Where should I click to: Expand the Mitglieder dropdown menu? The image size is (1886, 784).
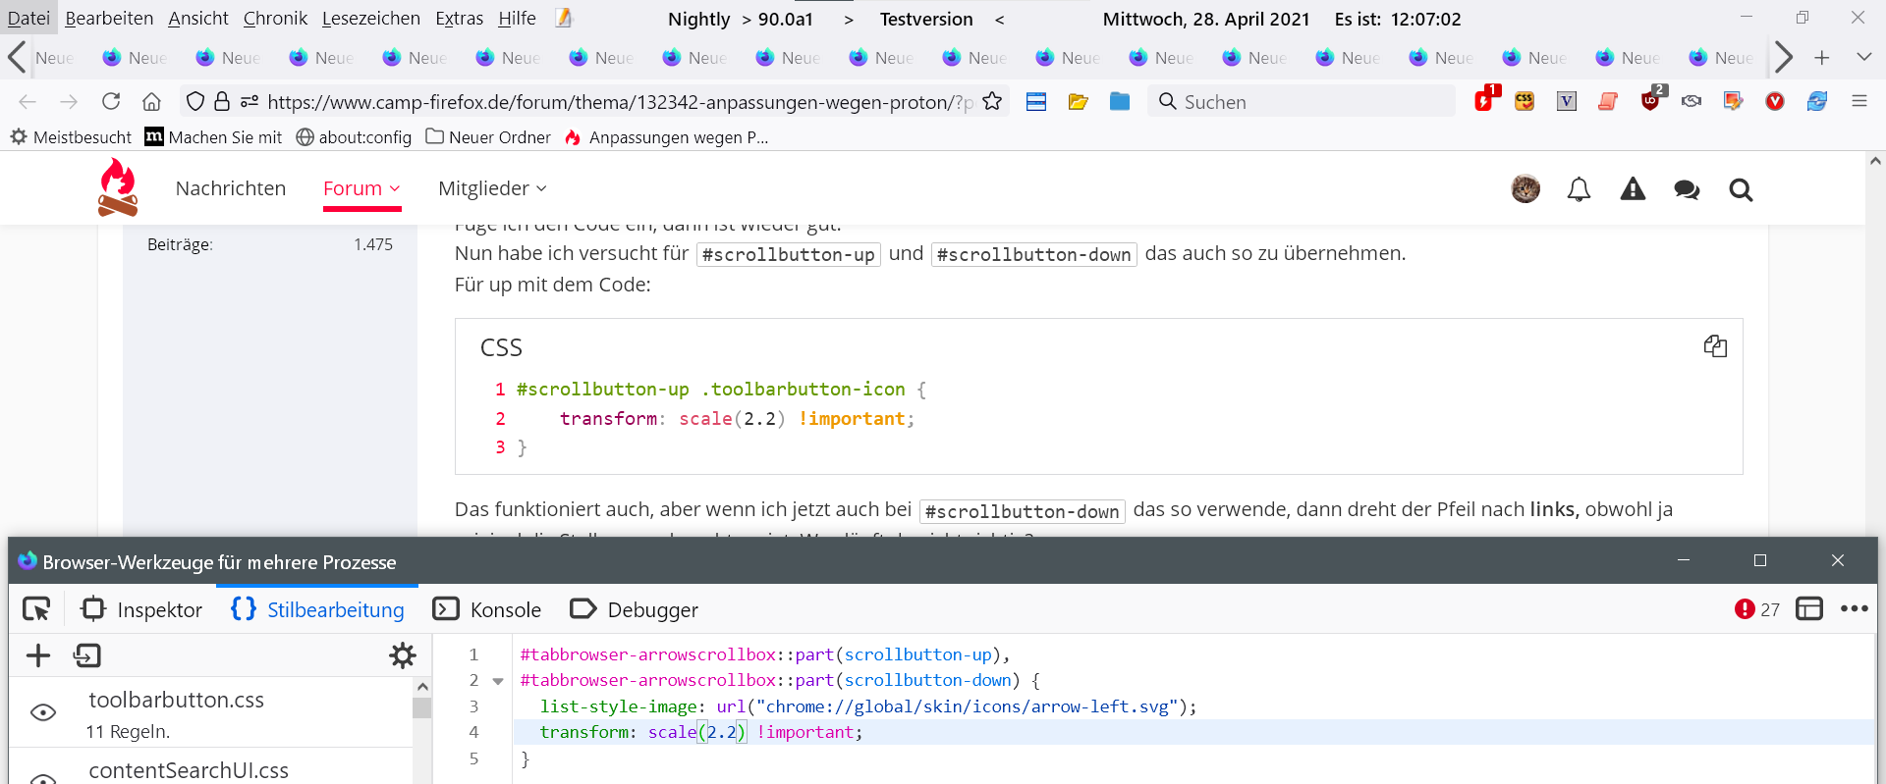492,188
